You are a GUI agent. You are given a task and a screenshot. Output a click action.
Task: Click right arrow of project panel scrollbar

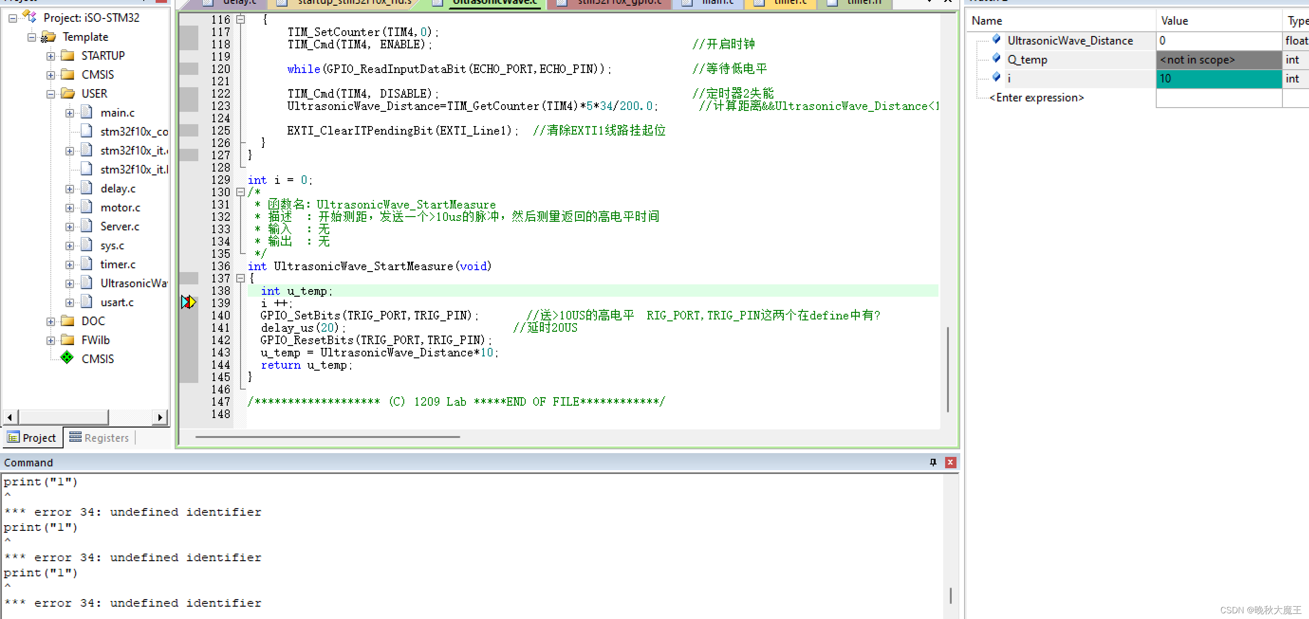pyautogui.click(x=160, y=417)
